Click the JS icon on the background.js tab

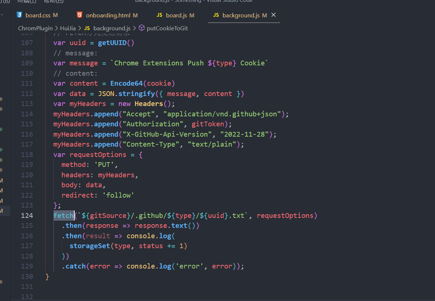click(216, 15)
